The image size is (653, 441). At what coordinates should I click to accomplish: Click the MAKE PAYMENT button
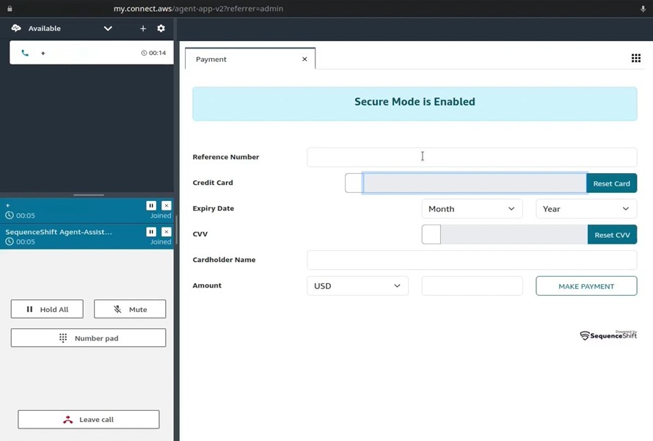coord(586,286)
